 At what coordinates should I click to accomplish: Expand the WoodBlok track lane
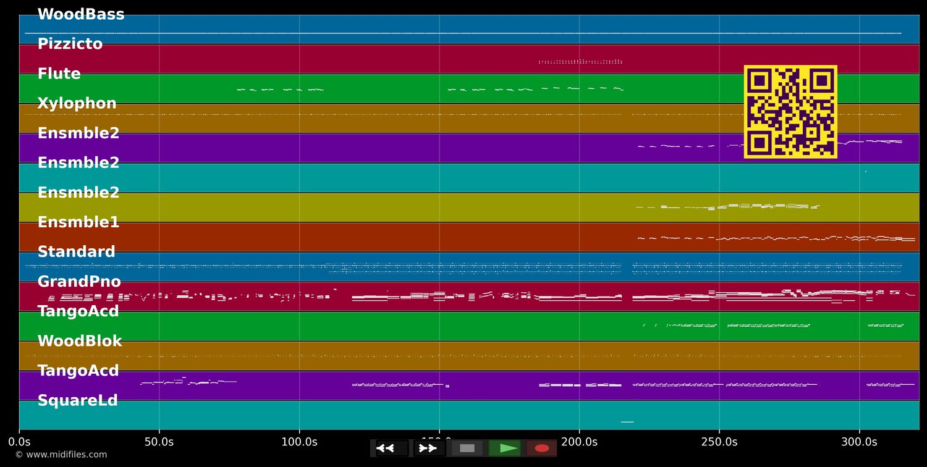click(x=80, y=340)
